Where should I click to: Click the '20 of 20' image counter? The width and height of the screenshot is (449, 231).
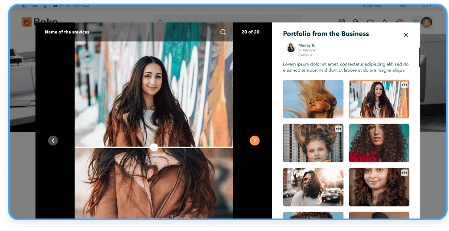click(251, 32)
